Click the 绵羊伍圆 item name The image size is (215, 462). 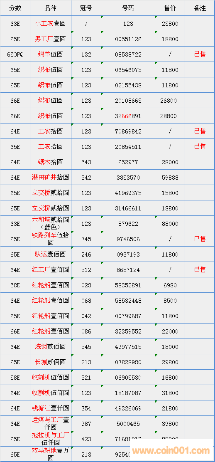click(x=50, y=54)
